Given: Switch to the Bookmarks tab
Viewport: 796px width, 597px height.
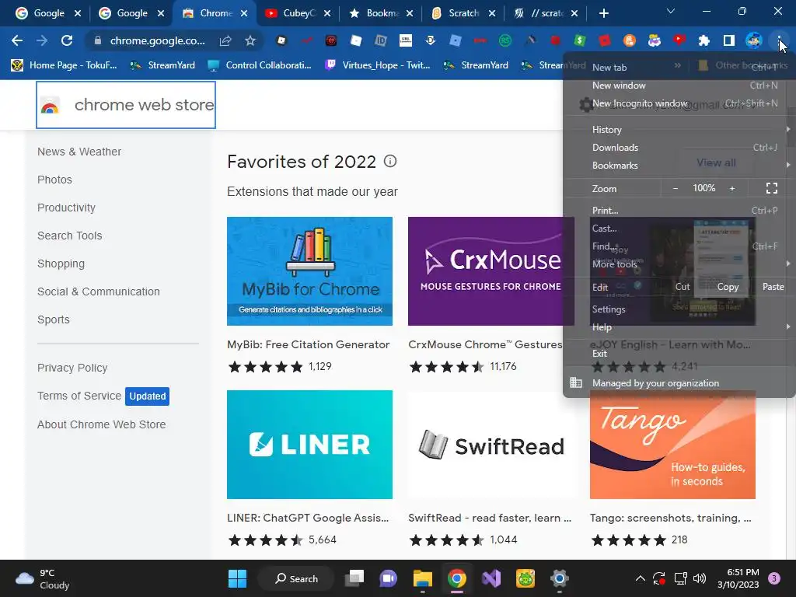Looking at the screenshot, I should pyautogui.click(x=382, y=13).
